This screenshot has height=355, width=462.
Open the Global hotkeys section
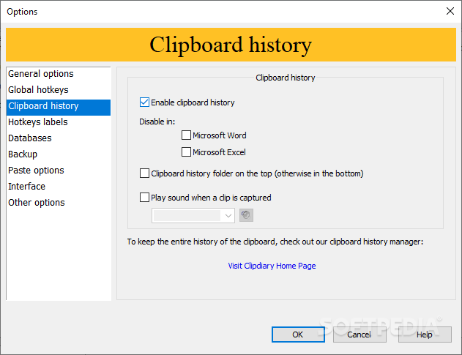point(38,90)
